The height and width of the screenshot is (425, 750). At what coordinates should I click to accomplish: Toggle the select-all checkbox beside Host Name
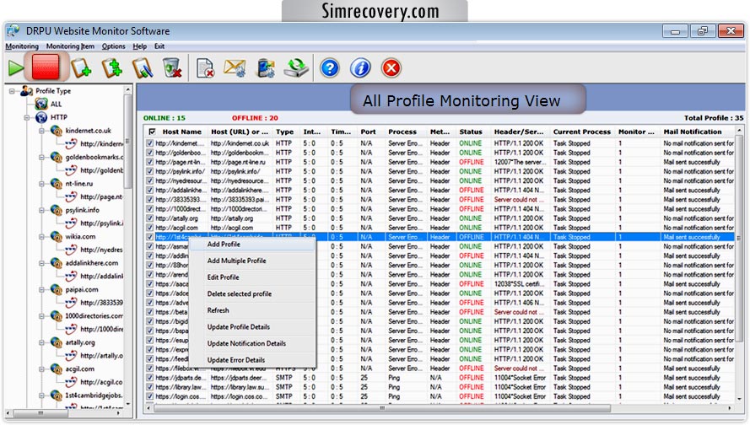click(152, 132)
